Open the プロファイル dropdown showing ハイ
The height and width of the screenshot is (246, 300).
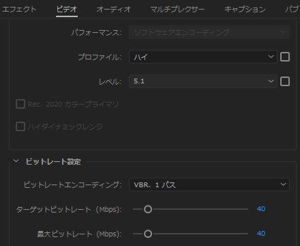[203, 57]
